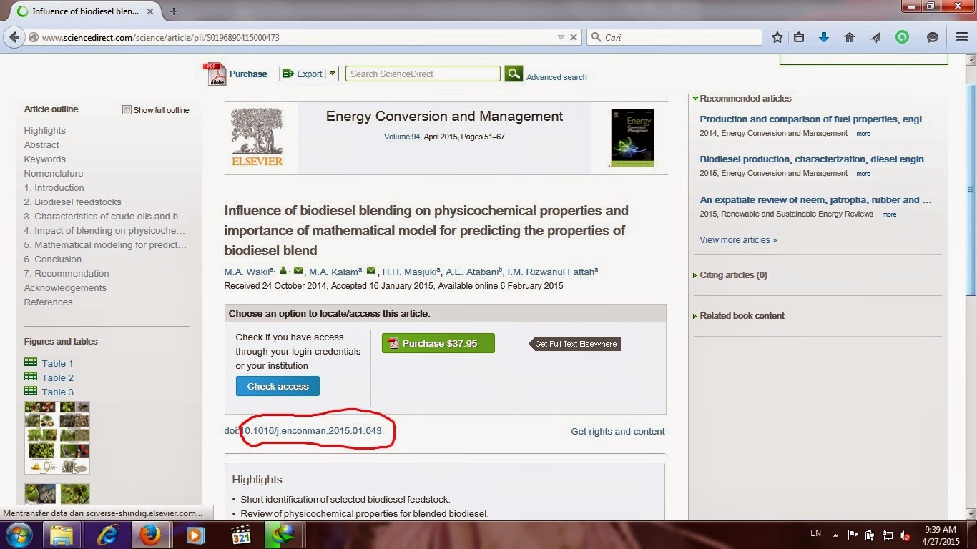Open the media player icon in taskbar
The width and height of the screenshot is (977, 549).
point(195,535)
